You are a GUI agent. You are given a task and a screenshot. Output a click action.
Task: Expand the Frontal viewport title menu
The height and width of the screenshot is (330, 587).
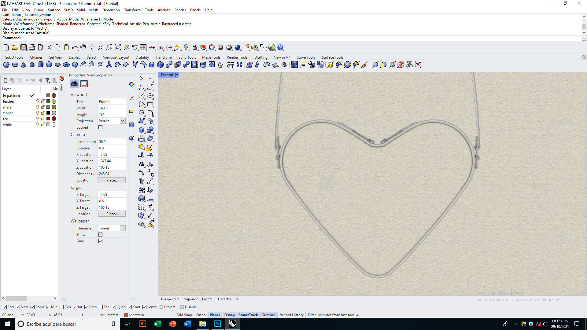tap(177, 75)
